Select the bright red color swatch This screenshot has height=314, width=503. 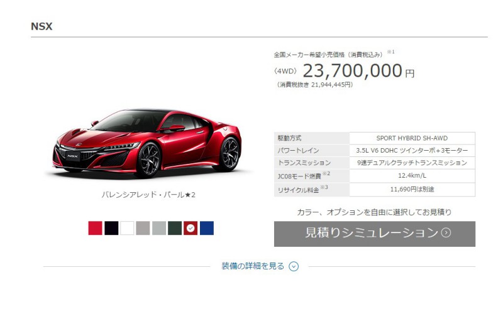click(96, 228)
